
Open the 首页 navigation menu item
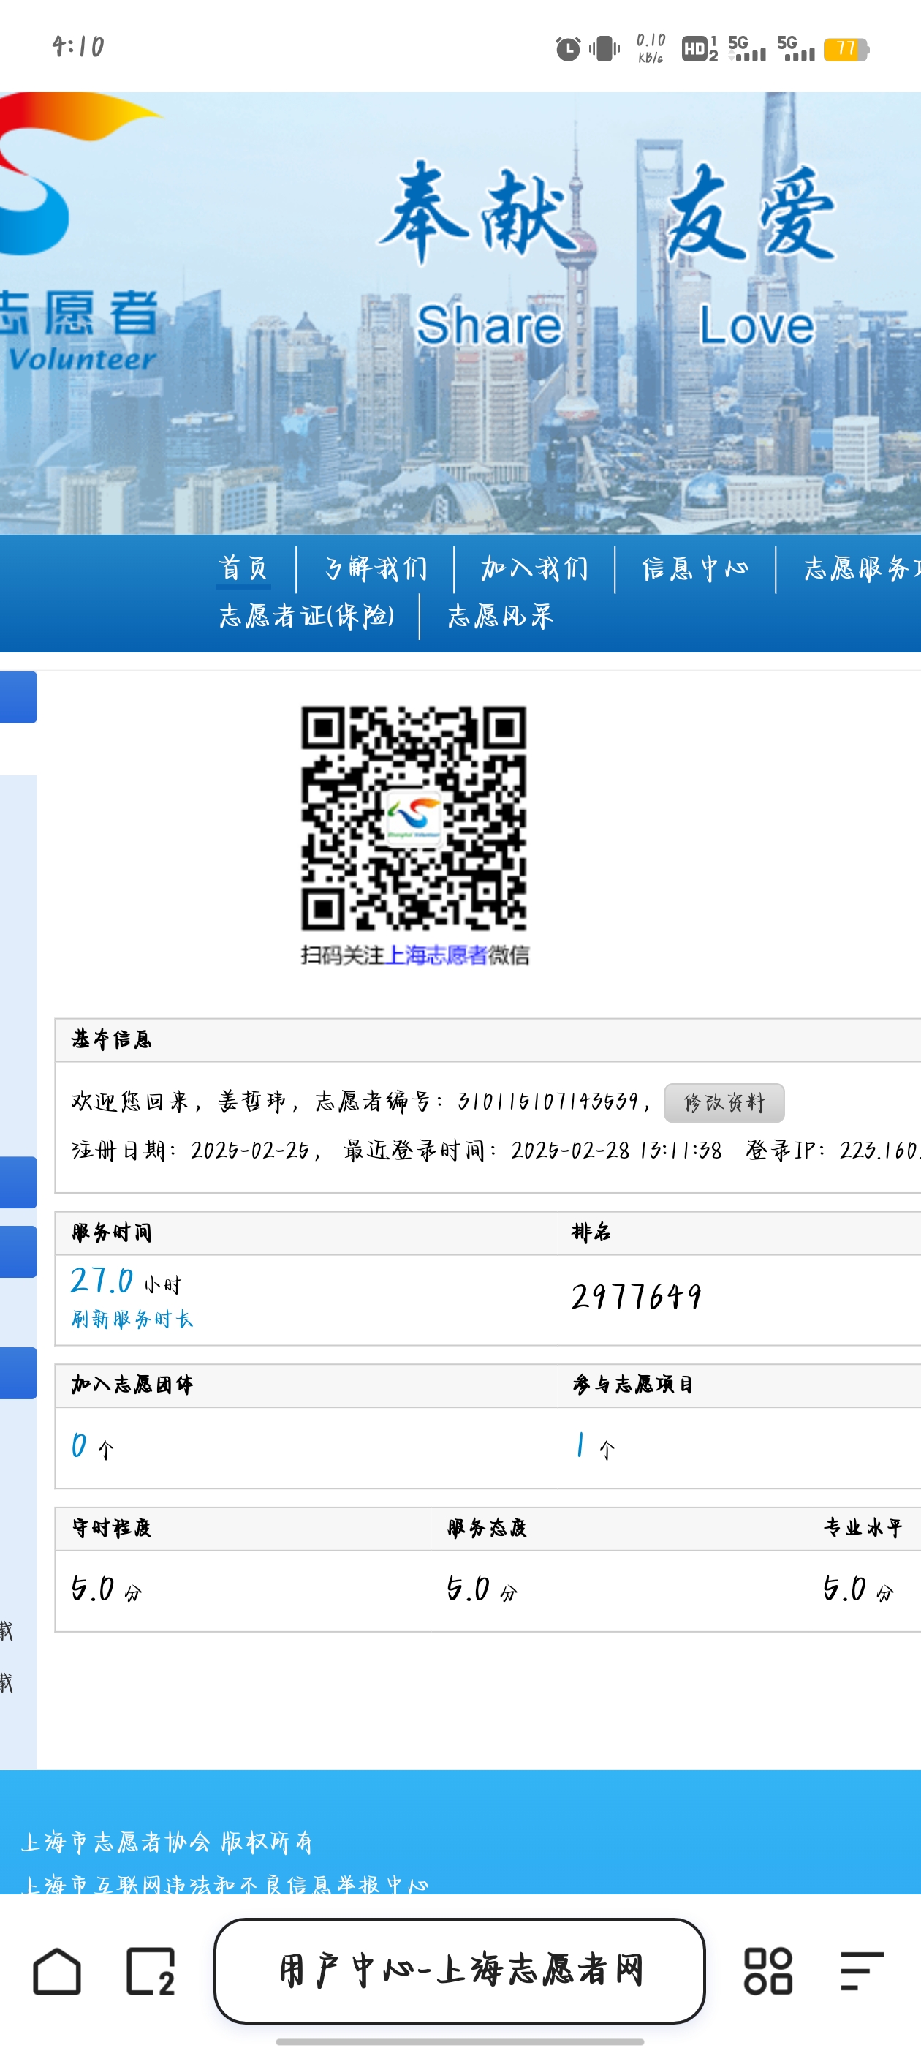[243, 568]
